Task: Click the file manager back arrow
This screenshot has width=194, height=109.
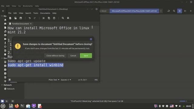Action: [x=3, y=11]
